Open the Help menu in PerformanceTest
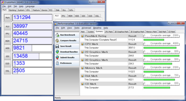Viewport: 186px width, 101px height. coord(106,28)
